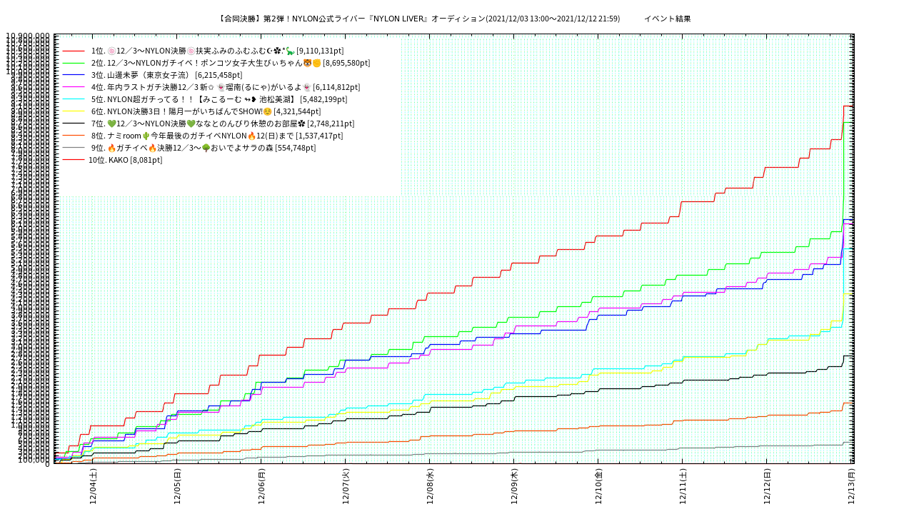This screenshot has height=514, width=914.
Task: Click the black line sample for 7位
Action: (74, 124)
